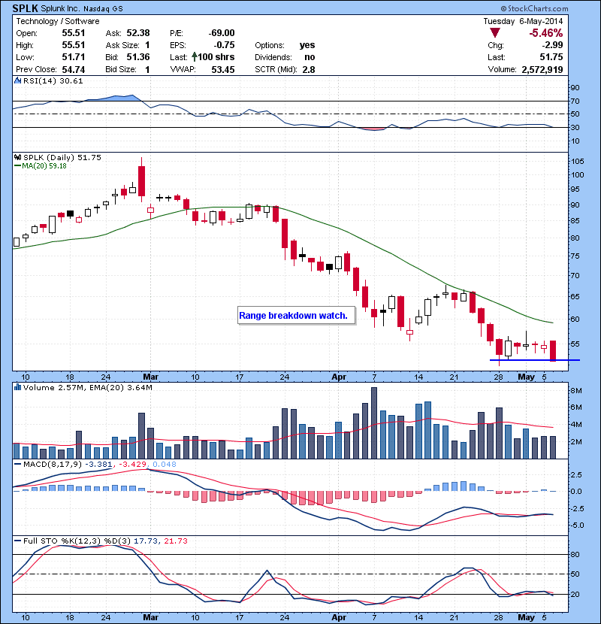Click the Volume 2.57M, EMA(20) 3.64M label

point(87,387)
